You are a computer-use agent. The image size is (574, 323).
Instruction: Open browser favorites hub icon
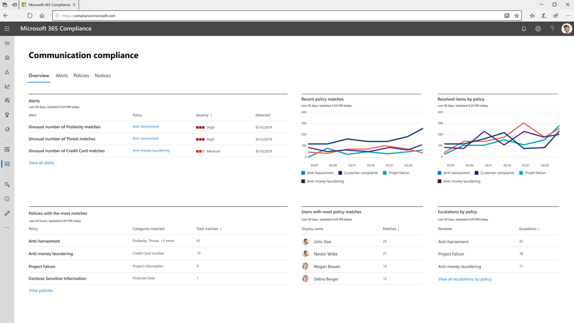point(532,16)
